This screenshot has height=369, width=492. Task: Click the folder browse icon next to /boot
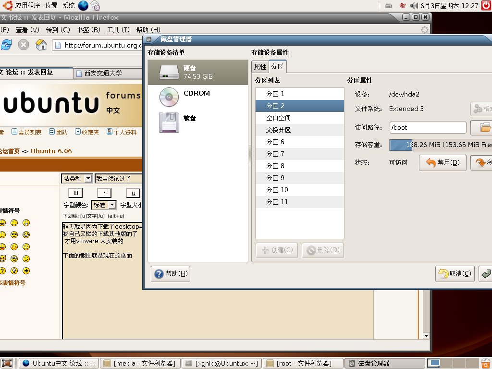click(484, 127)
